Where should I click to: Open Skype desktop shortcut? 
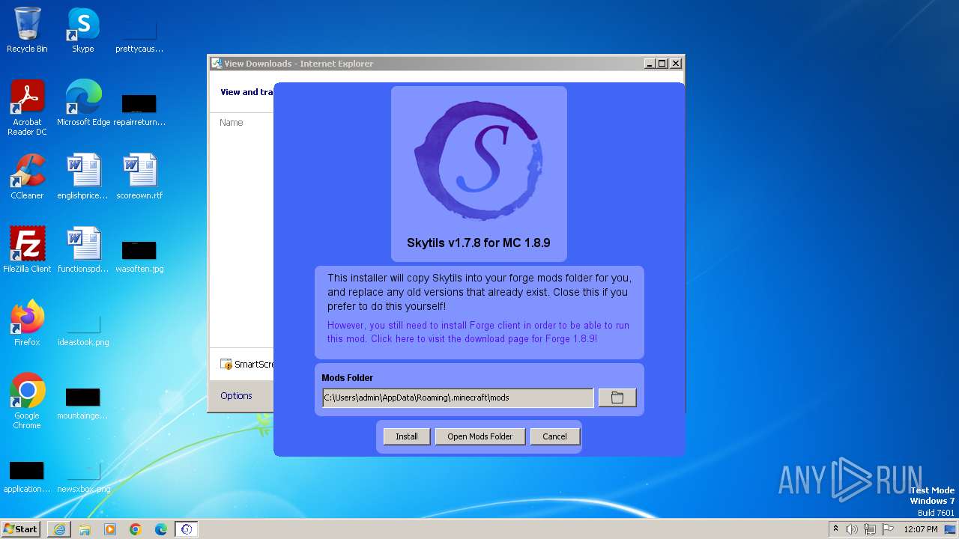(x=83, y=30)
